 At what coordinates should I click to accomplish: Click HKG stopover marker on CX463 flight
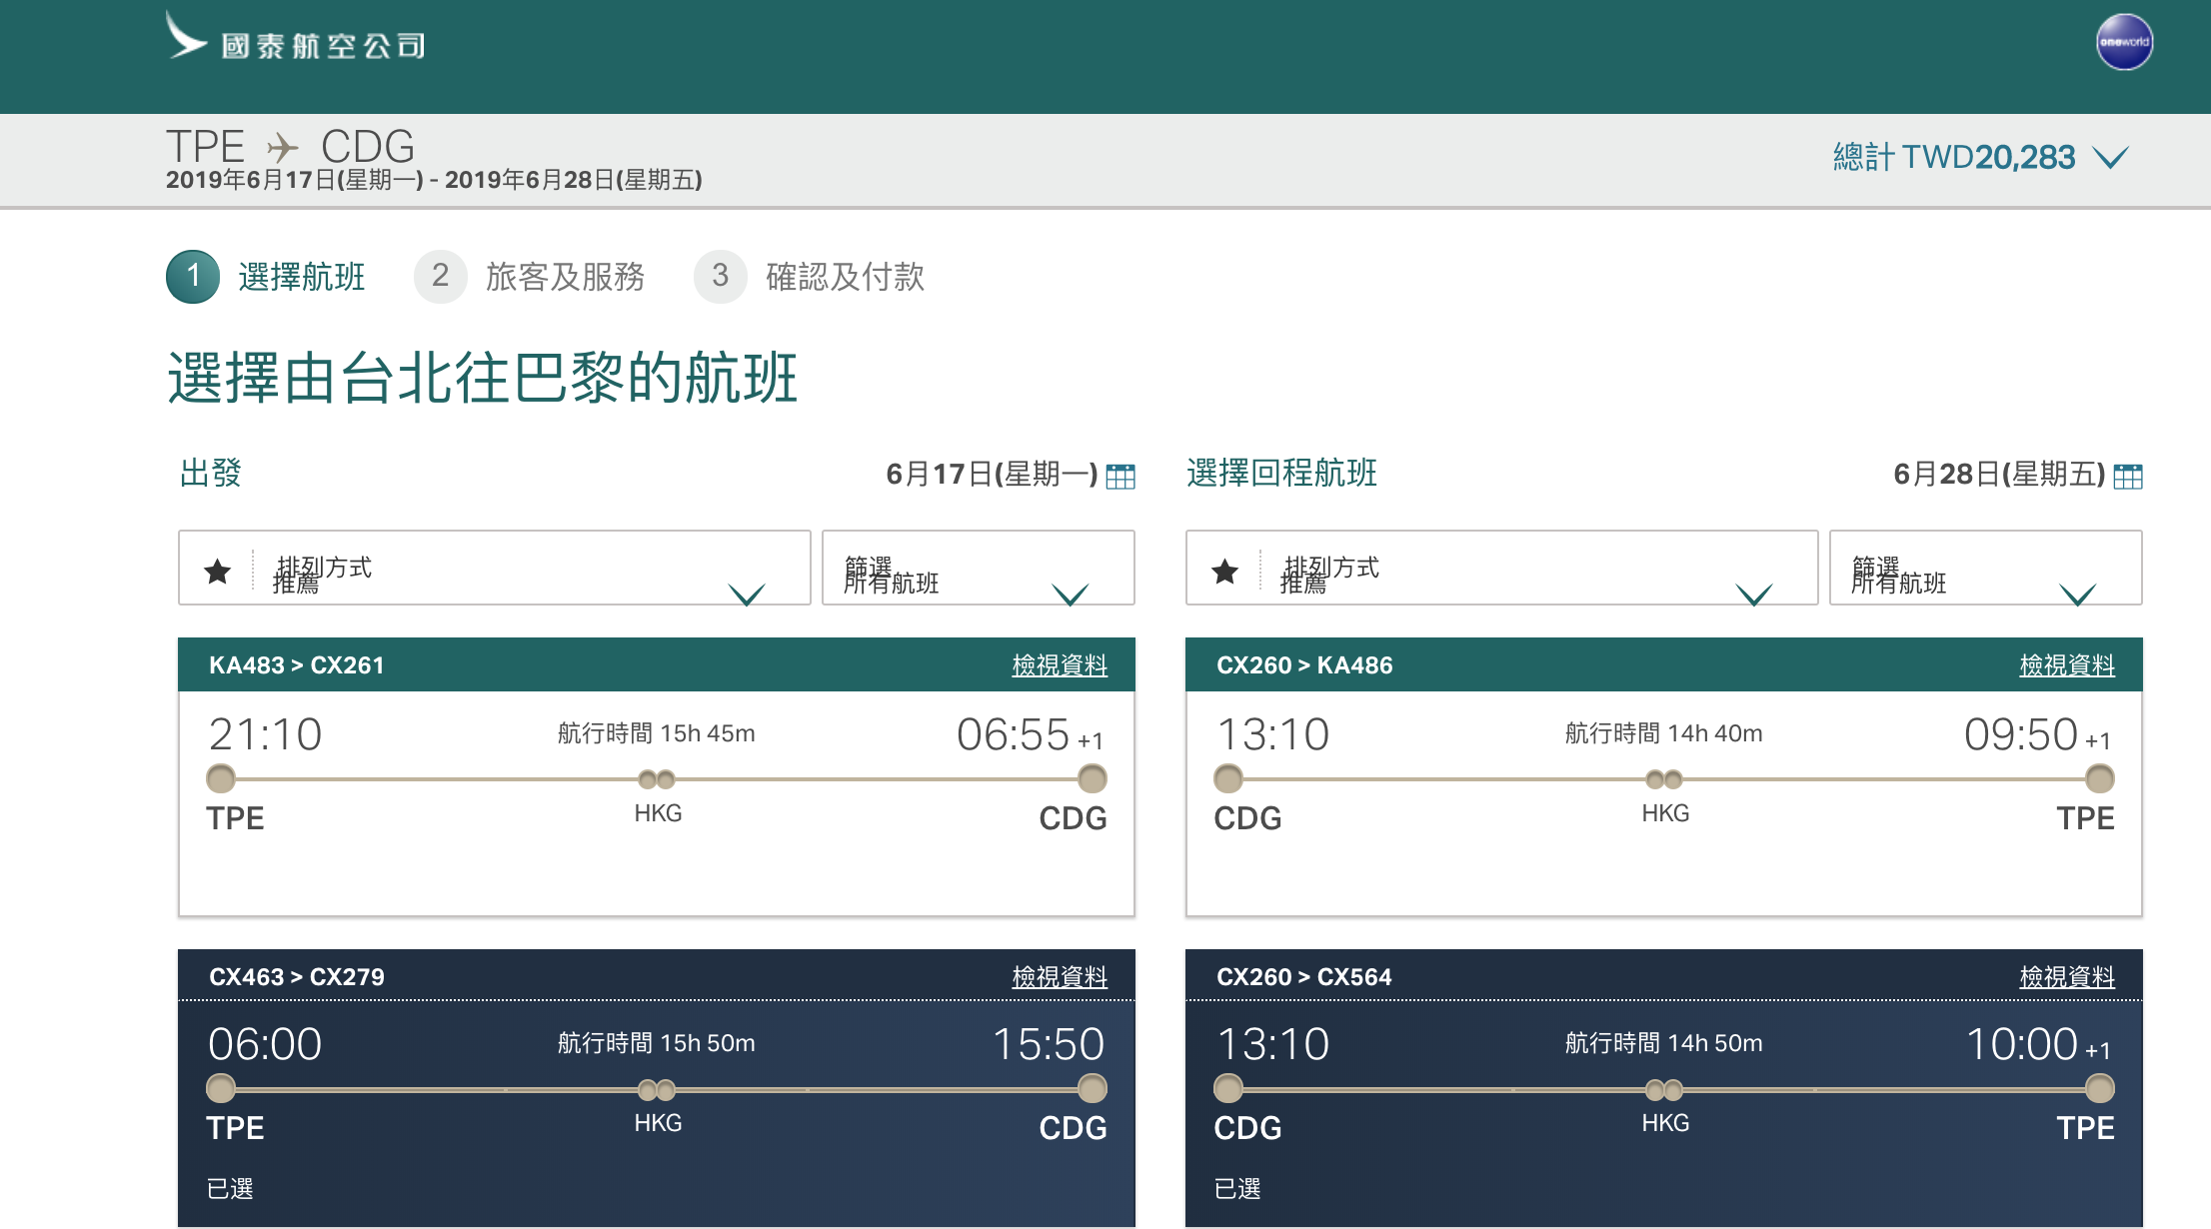point(657,1089)
